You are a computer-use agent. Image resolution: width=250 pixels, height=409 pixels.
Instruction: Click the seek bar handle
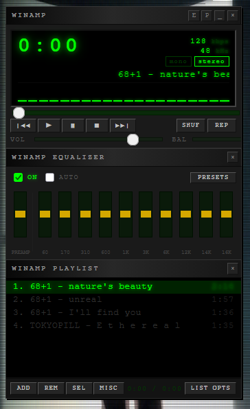tap(19, 113)
